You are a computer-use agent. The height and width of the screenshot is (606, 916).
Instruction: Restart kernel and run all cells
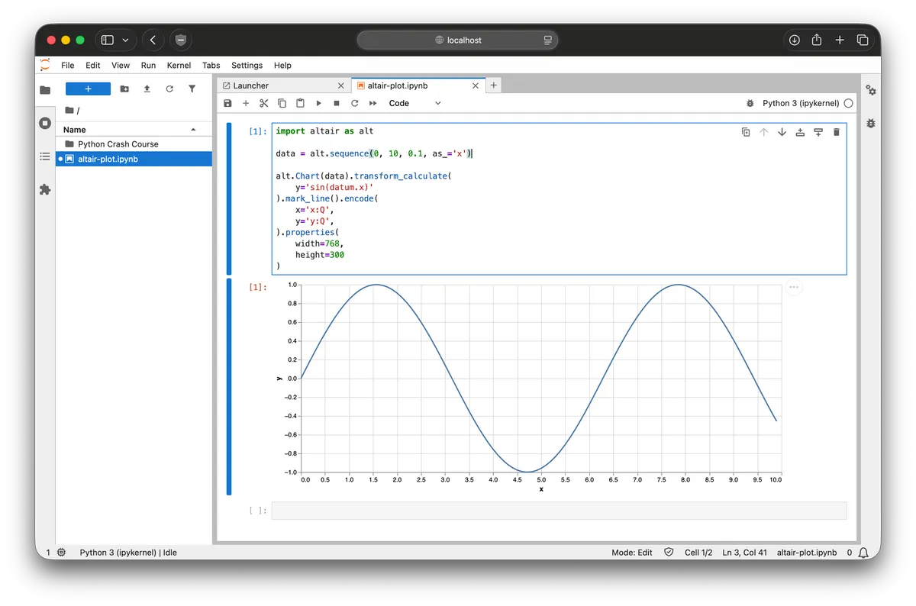[373, 103]
